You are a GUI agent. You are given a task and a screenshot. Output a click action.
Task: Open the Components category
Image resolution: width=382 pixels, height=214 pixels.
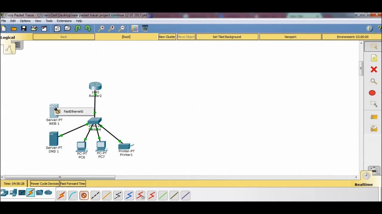[22, 193]
